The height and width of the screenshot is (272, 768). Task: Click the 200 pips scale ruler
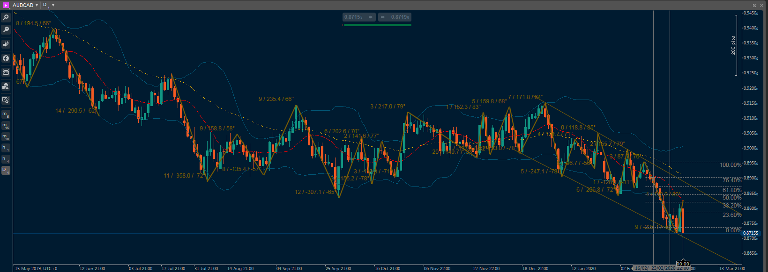[734, 45]
